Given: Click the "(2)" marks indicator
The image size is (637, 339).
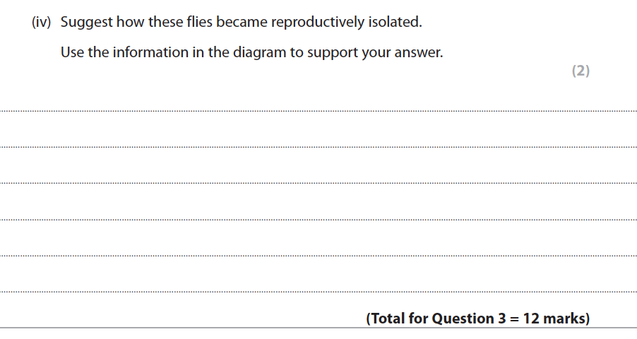Looking at the screenshot, I should pyautogui.click(x=580, y=71).
